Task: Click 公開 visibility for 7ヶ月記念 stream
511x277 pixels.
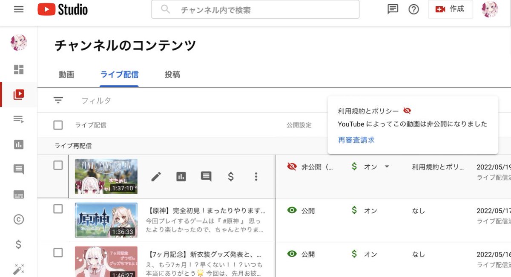Action: coord(301,254)
